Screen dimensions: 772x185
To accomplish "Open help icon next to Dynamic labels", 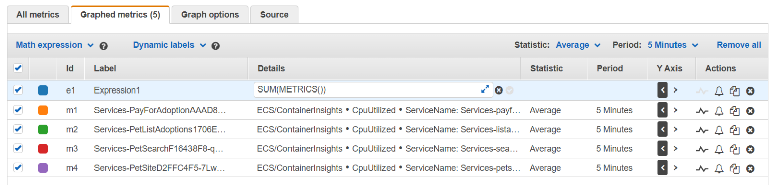I will point(216,46).
